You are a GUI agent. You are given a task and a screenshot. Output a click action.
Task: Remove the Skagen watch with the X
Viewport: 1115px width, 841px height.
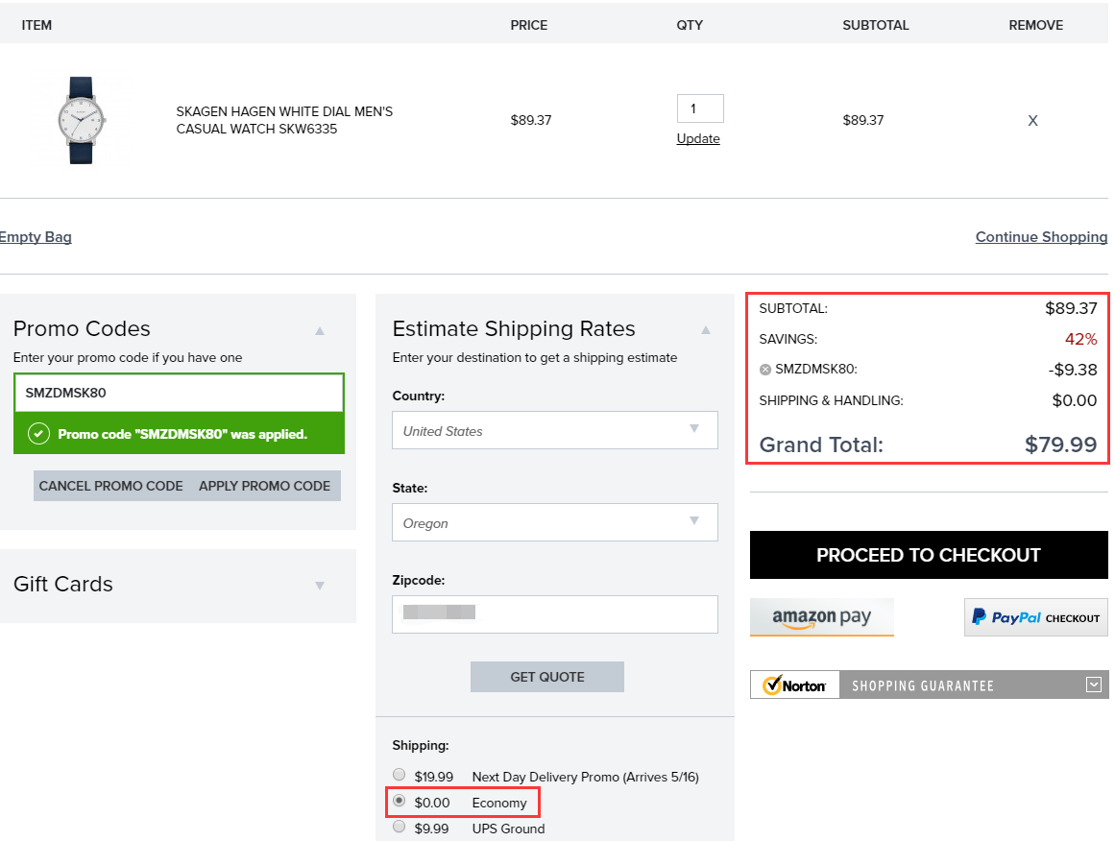1032,121
